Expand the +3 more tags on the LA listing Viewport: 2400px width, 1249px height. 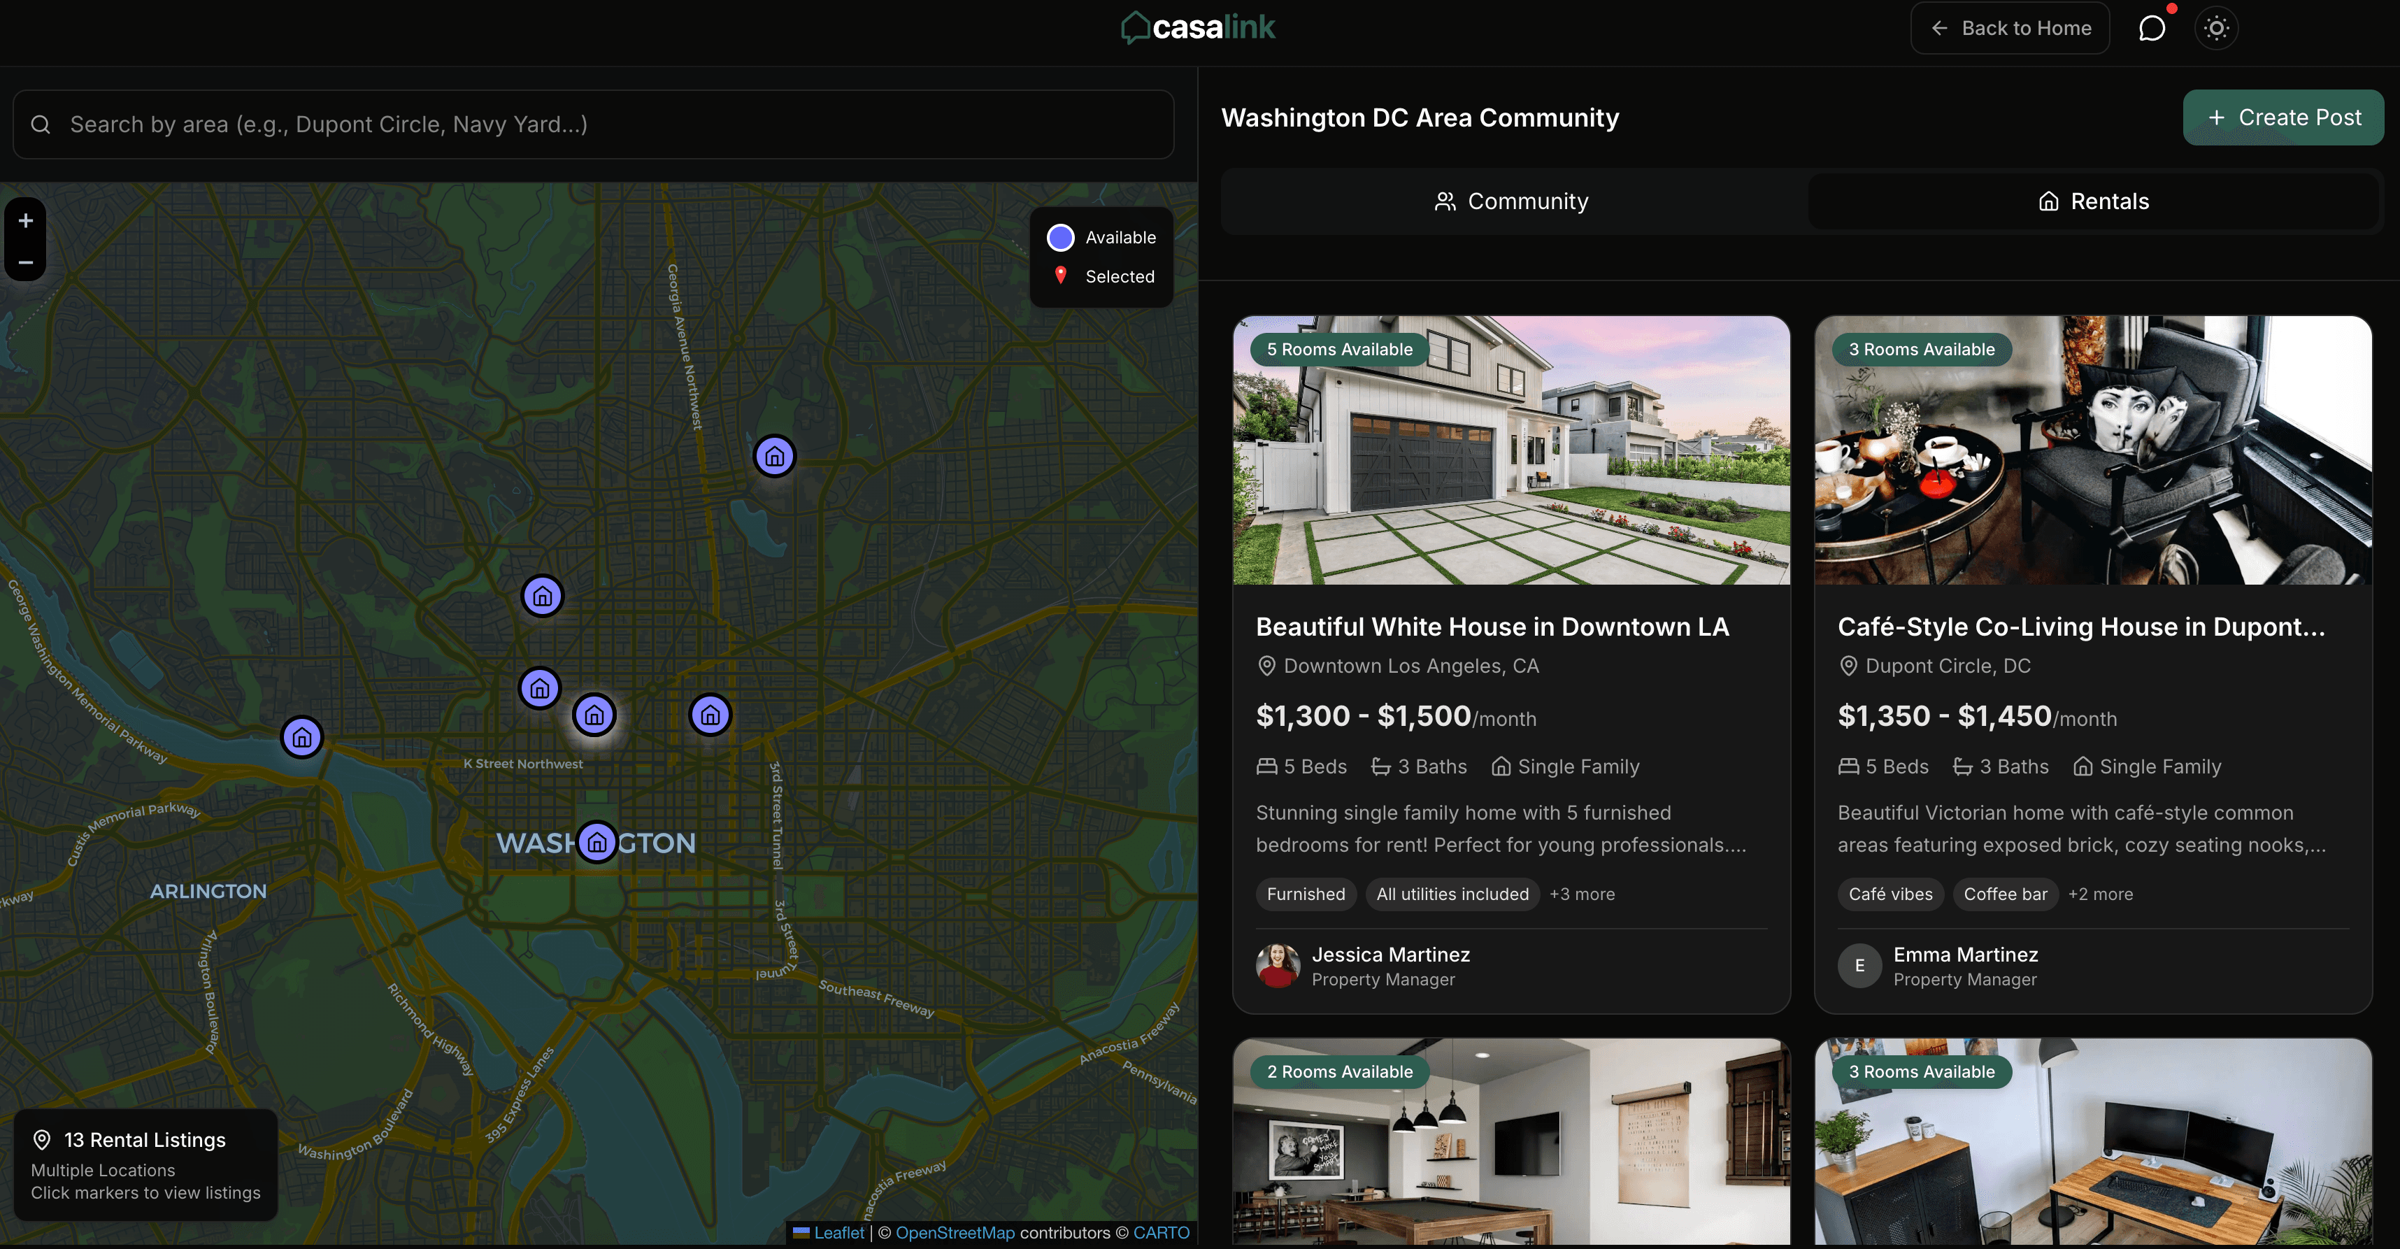1581,893
